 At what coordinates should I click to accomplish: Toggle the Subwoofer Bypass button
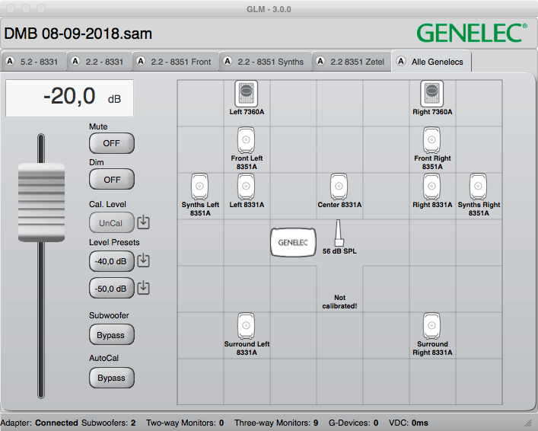112,335
